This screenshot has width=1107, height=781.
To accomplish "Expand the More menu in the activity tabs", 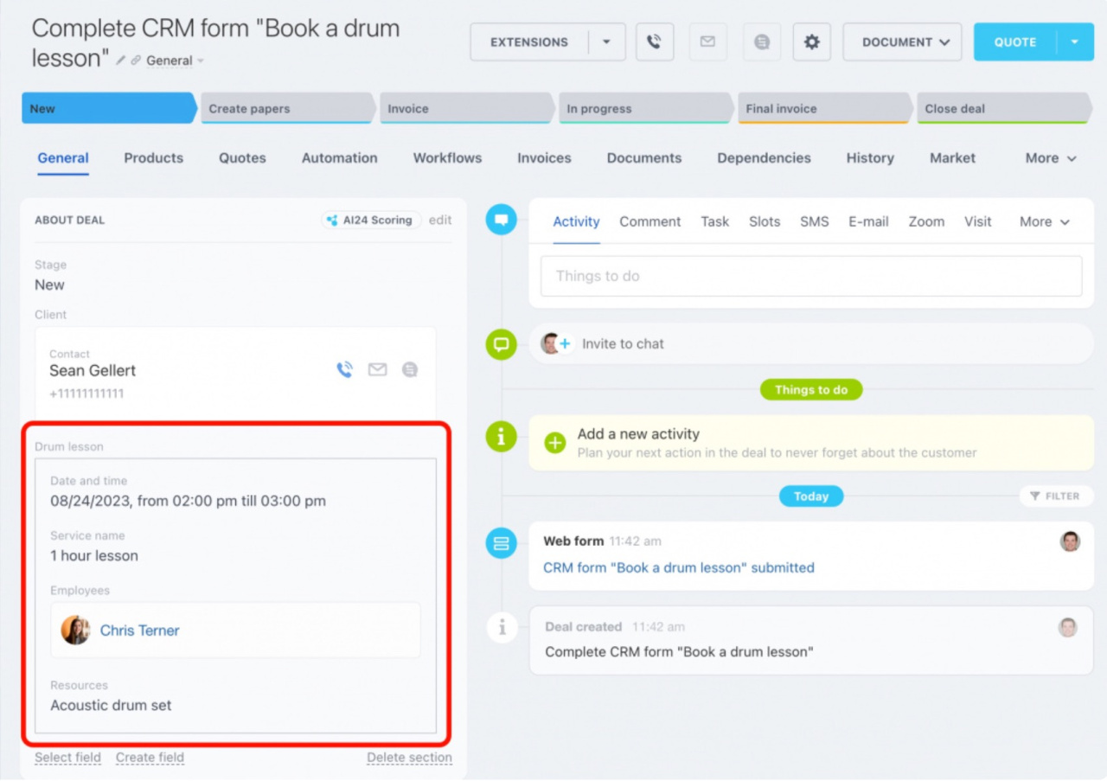I will pos(1045,221).
